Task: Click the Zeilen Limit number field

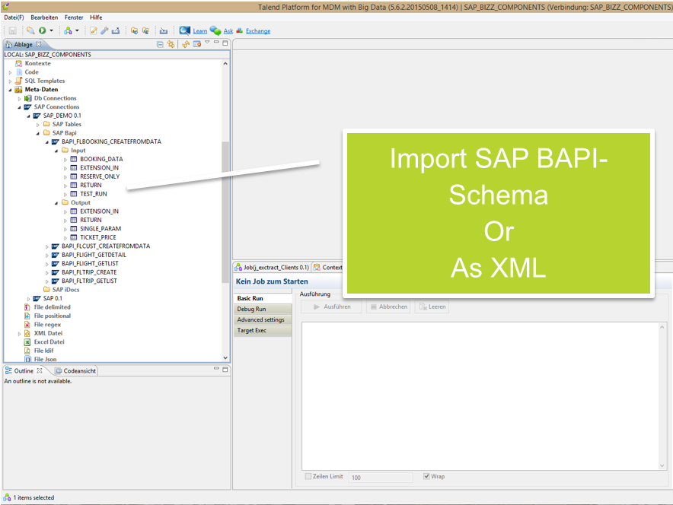Action: pos(381,477)
